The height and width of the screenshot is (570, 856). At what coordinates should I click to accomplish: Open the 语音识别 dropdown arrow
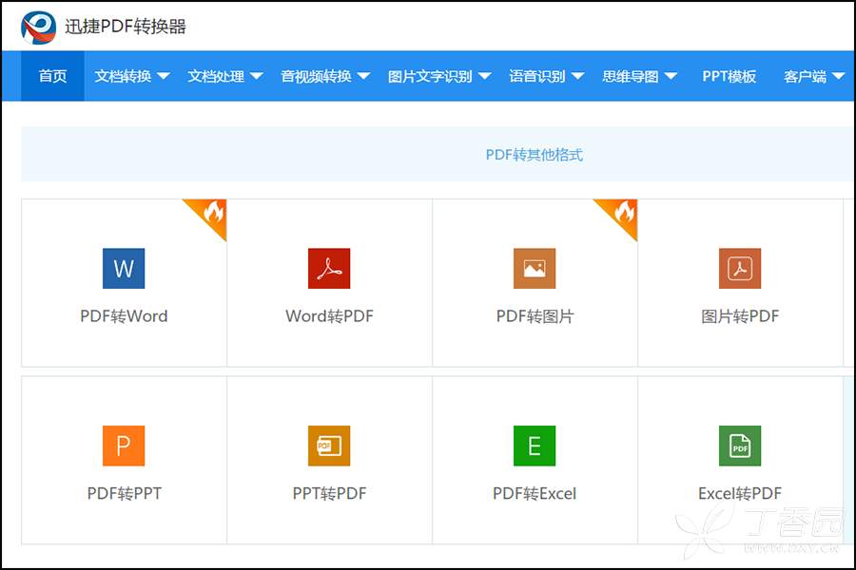click(x=577, y=76)
